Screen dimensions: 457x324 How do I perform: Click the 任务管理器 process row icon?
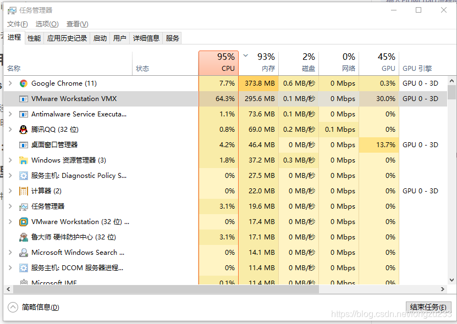tap(24, 206)
